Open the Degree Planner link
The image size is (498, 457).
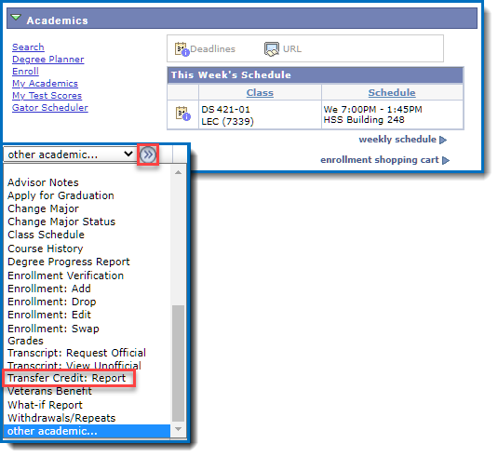(48, 60)
